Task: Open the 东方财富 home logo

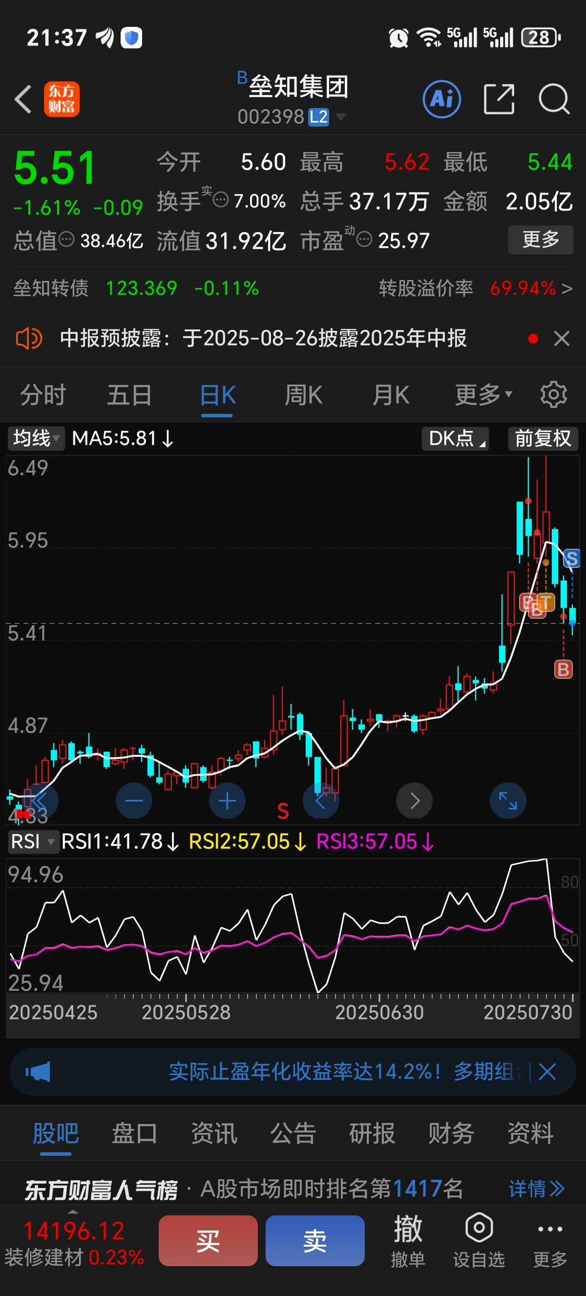Action: tap(62, 99)
